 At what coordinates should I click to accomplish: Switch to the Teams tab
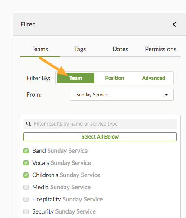click(39, 49)
